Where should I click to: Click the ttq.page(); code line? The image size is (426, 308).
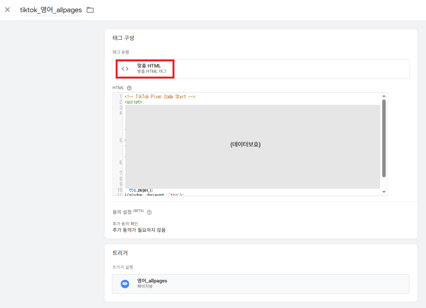point(141,190)
